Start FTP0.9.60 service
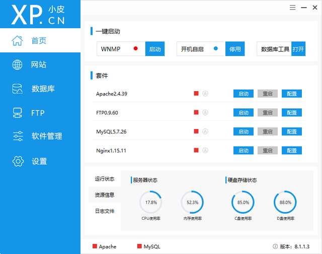 (244, 112)
